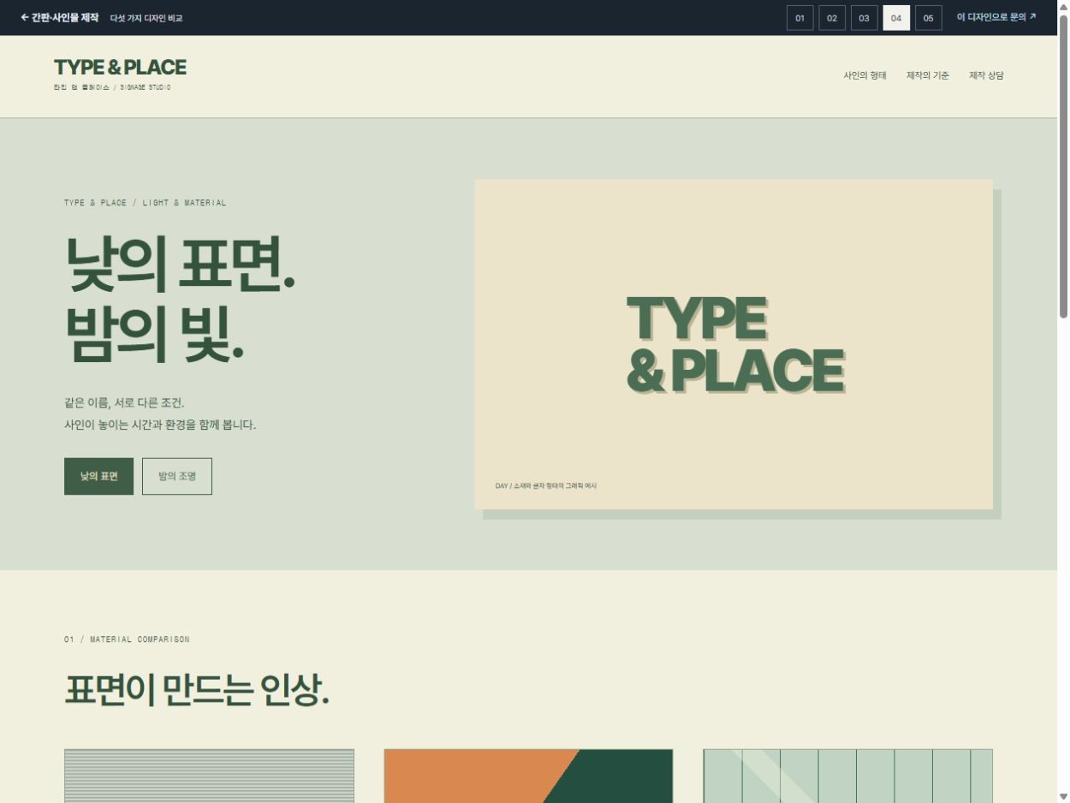Click the page scrollbar up arrow
This screenshot has width=1070, height=803.
point(1063,7)
